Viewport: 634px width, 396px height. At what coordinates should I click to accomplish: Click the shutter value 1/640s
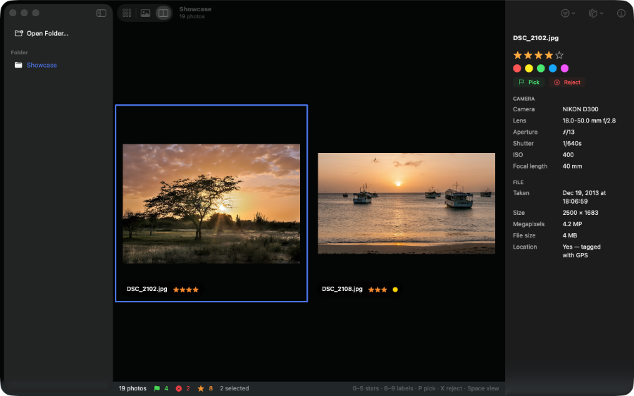coord(572,143)
